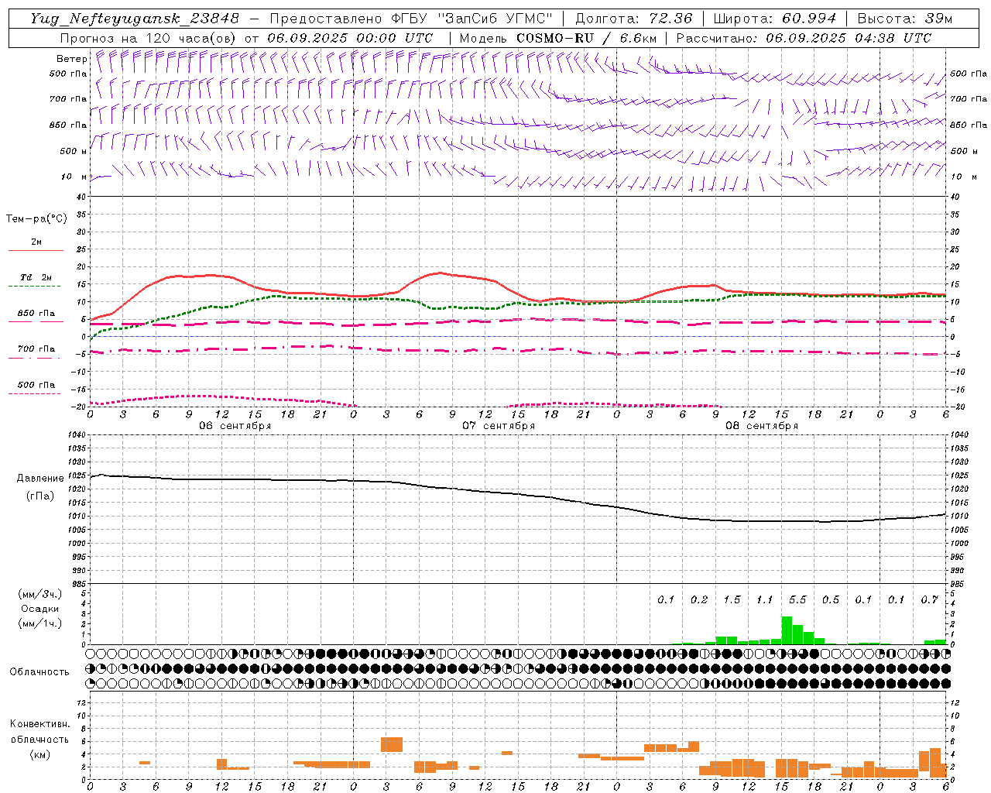Click the Облачность cloud cover label
Viewport: 991px width, 793px height.
point(39,671)
